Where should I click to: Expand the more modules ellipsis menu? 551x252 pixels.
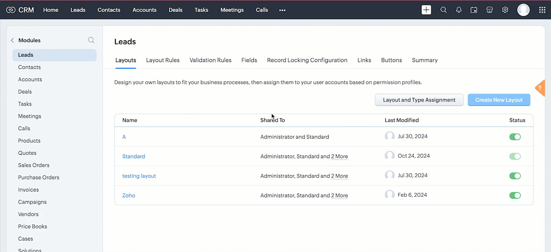(282, 10)
